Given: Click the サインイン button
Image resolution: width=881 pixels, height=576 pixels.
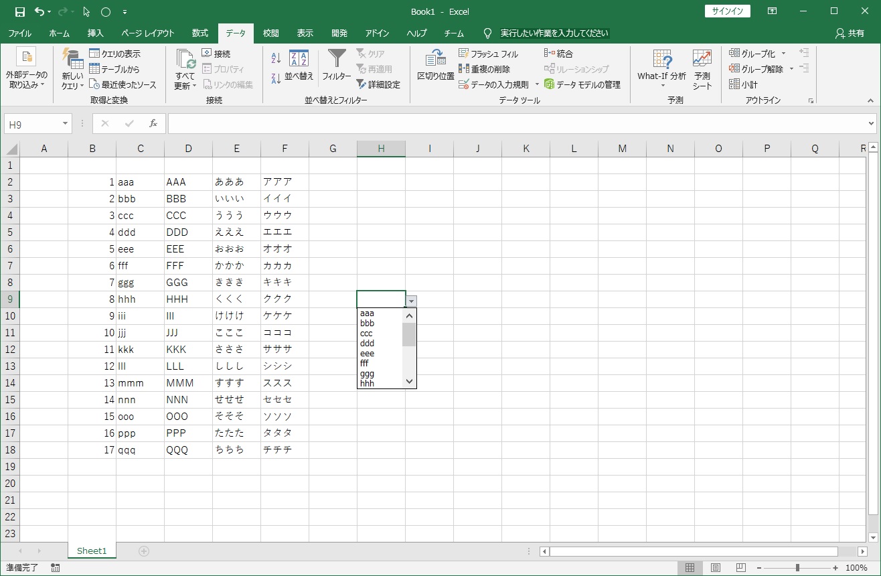Looking at the screenshot, I should (x=728, y=11).
